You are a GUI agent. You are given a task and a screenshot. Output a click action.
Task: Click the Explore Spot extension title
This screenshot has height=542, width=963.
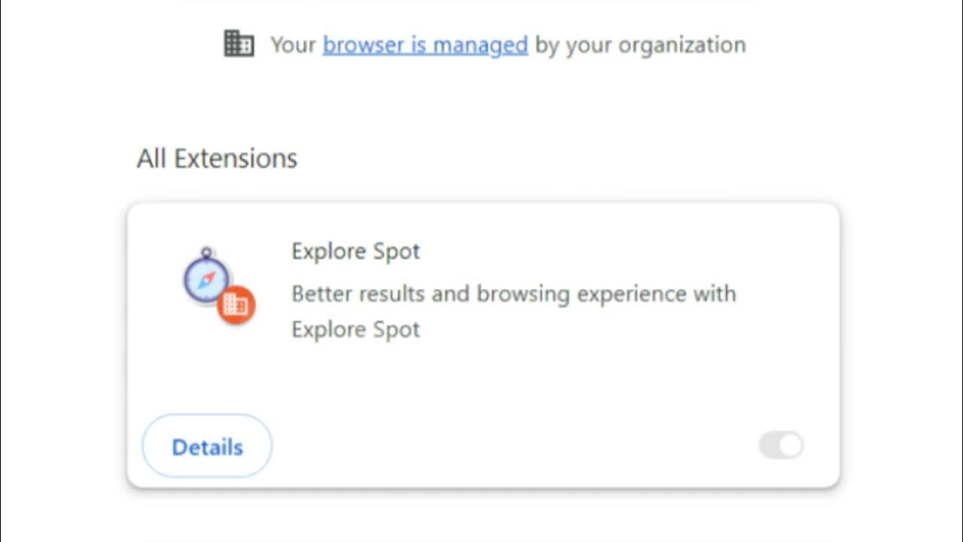355,251
